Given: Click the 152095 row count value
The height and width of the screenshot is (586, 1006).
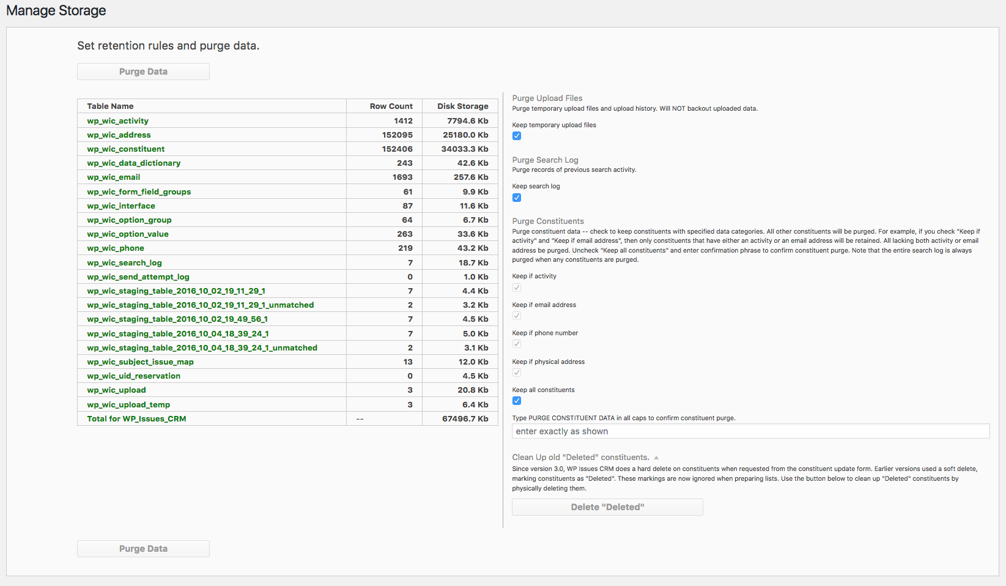Looking at the screenshot, I should (398, 135).
